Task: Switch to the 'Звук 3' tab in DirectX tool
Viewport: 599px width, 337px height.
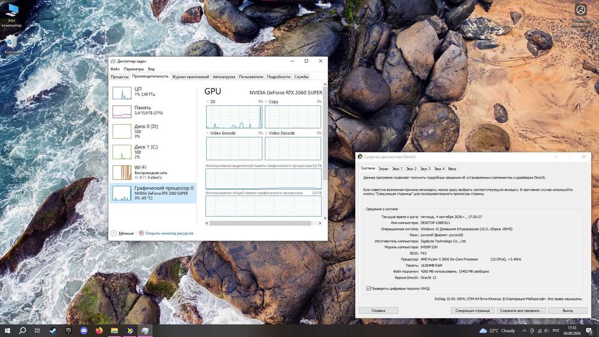Action: 425,169
